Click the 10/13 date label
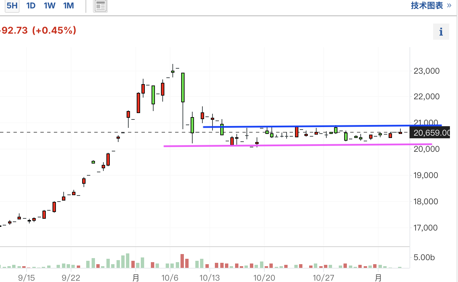Screen dimensions: 458x282 coord(209,277)
